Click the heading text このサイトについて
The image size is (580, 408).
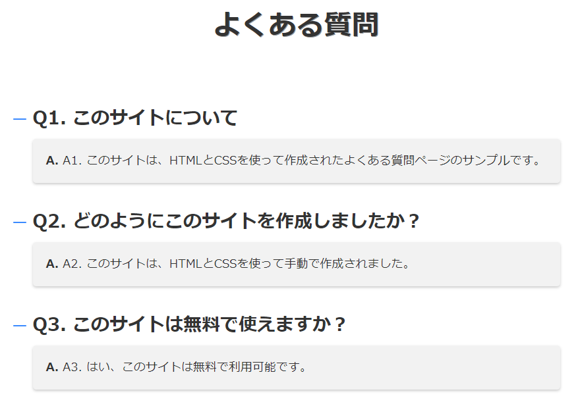(156, 118)
